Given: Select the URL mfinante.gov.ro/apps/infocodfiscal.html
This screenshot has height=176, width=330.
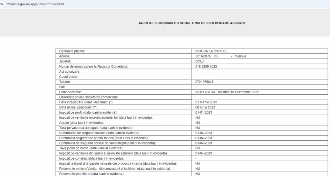Looking at the screenshot, I should coord(35,4).
